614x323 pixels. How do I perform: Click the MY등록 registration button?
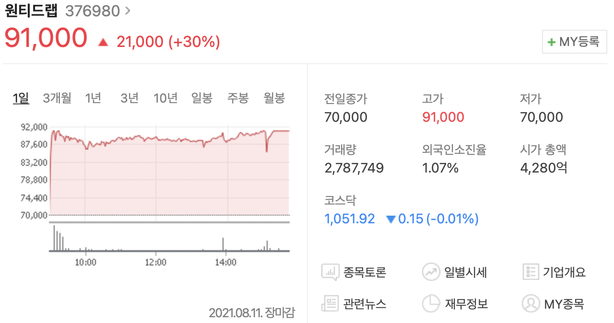point(574,41)
